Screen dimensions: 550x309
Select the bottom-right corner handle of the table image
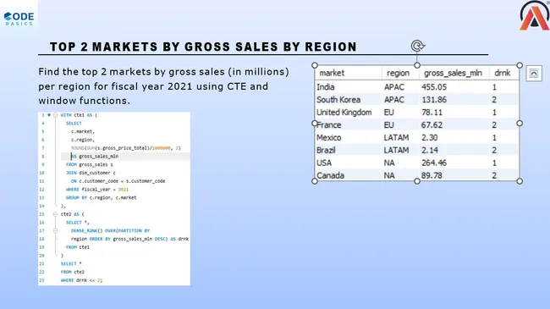point(520,181)
